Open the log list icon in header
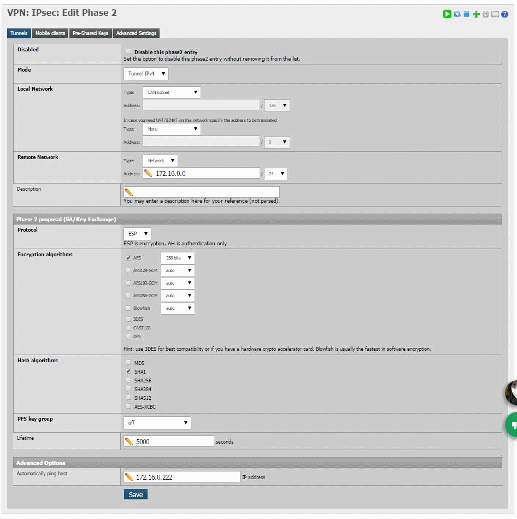Screen dimensions: 517x519 pos(495,14)
